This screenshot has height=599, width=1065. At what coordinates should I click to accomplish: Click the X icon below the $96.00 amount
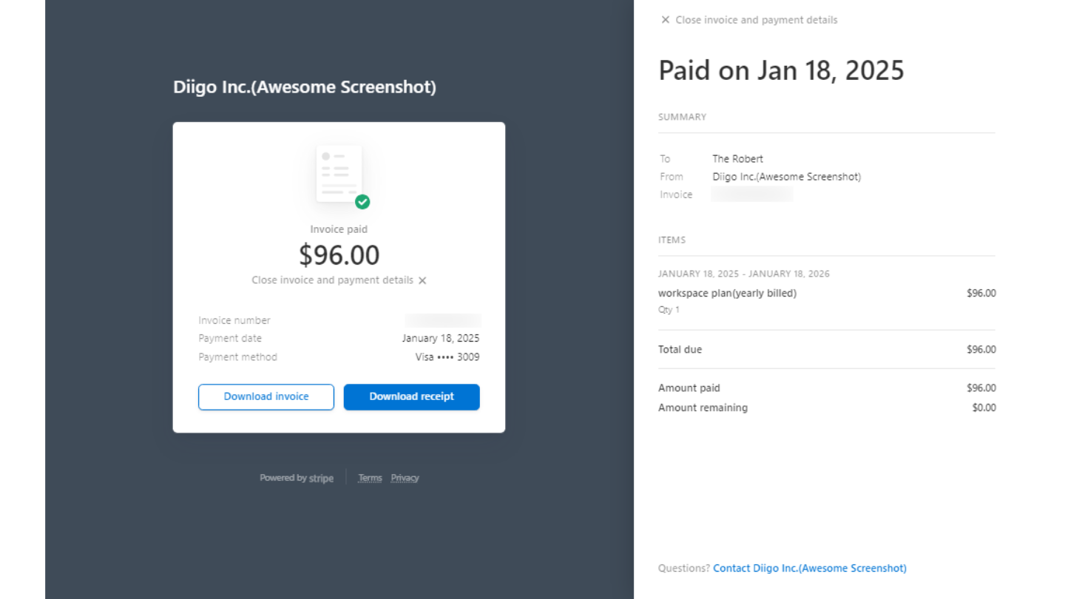pos(422,280)
